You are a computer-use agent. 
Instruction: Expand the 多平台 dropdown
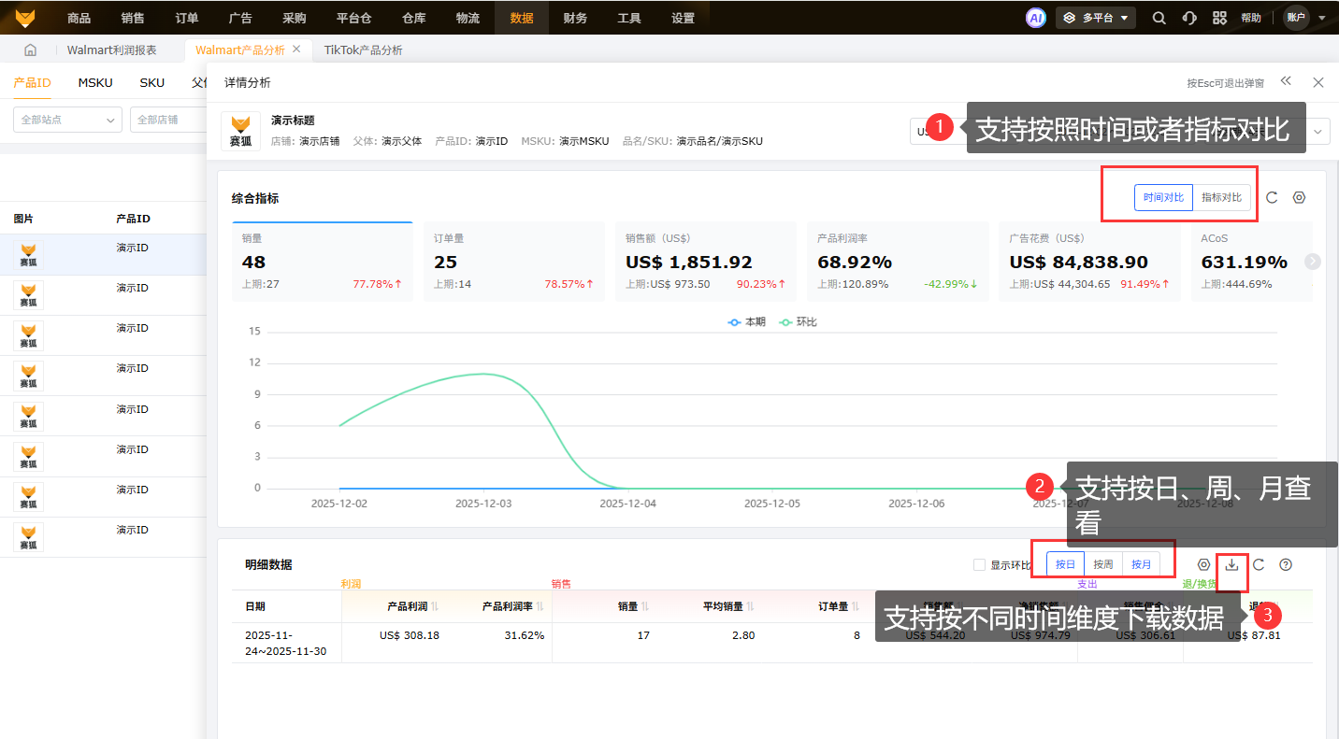pyautogui.click(x=1096, y=17)
